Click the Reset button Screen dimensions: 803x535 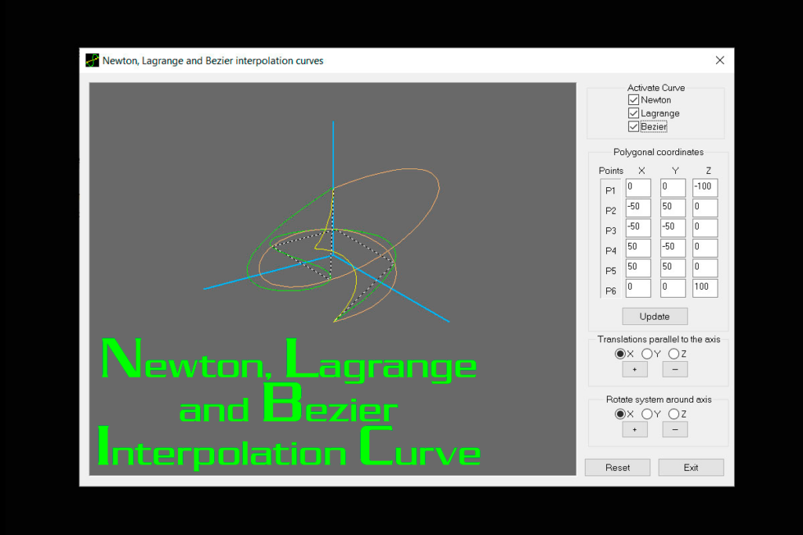(x=617, y=467)
